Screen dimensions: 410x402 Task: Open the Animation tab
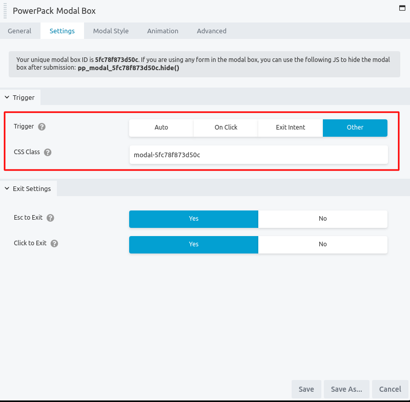(162, 31)
